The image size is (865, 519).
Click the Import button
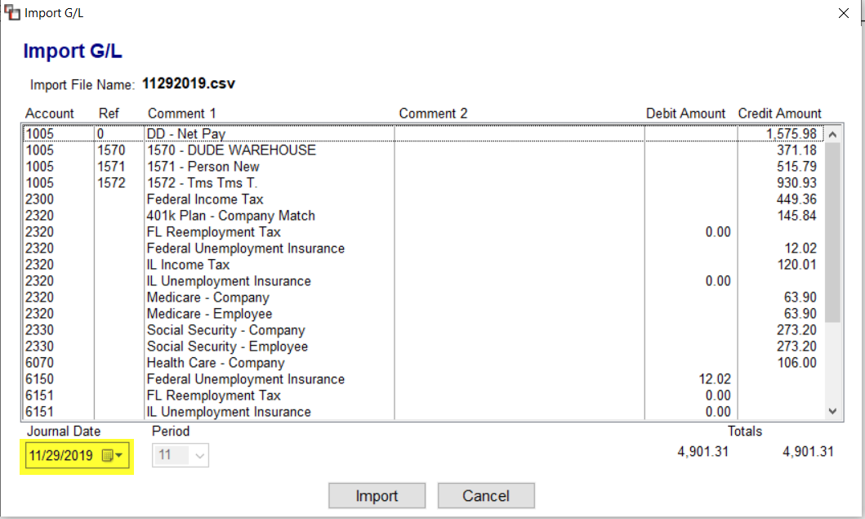tap(377, 495)
